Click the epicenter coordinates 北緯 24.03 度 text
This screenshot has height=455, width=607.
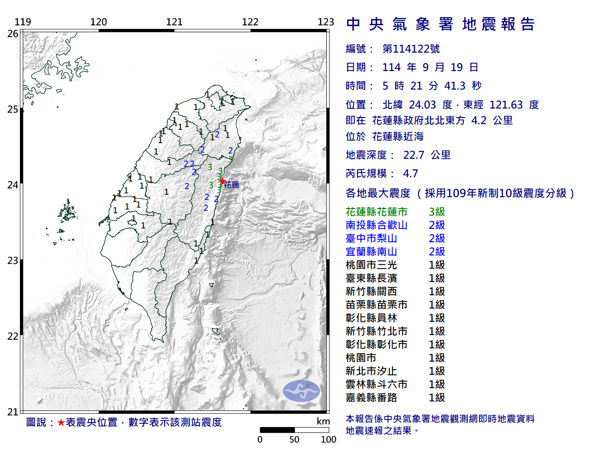418,105
